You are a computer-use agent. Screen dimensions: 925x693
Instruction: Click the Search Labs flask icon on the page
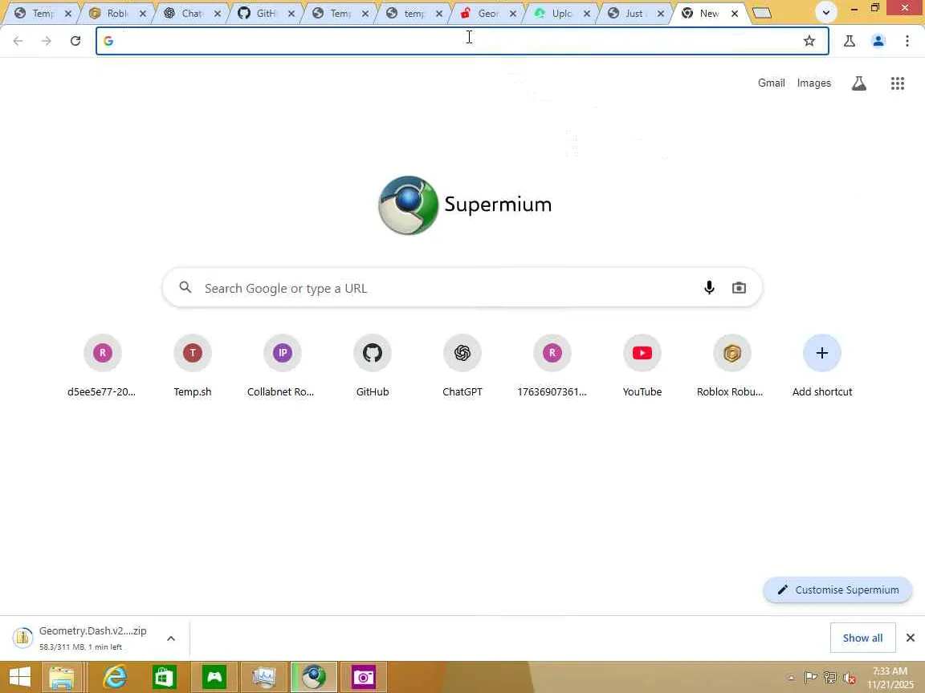(x=859, y=83)
